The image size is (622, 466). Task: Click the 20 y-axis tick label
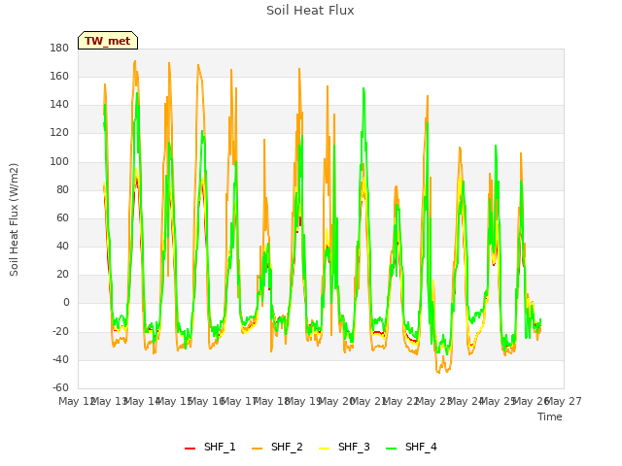[62, 274]
